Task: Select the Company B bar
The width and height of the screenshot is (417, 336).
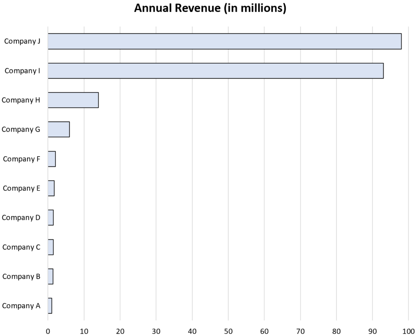Action: (50, 276)
